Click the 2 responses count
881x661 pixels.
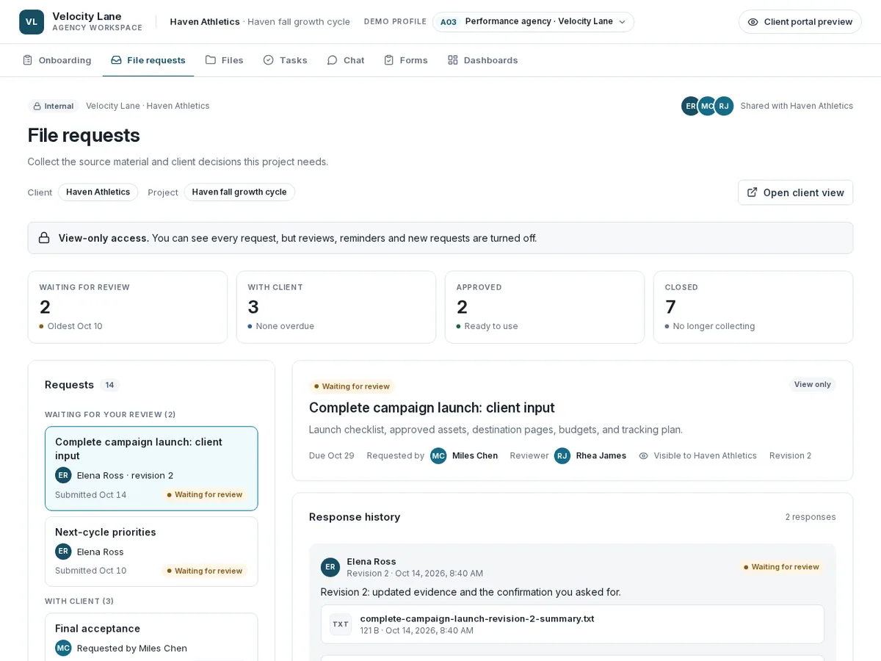[811, 517]
